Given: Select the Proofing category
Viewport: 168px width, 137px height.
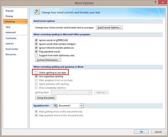Looking at the screenshot, I should click(x=15, y=21).
